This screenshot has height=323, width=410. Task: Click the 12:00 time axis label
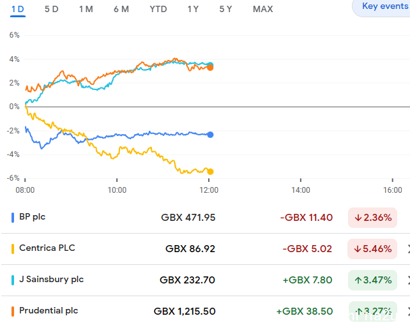(209, 190)
